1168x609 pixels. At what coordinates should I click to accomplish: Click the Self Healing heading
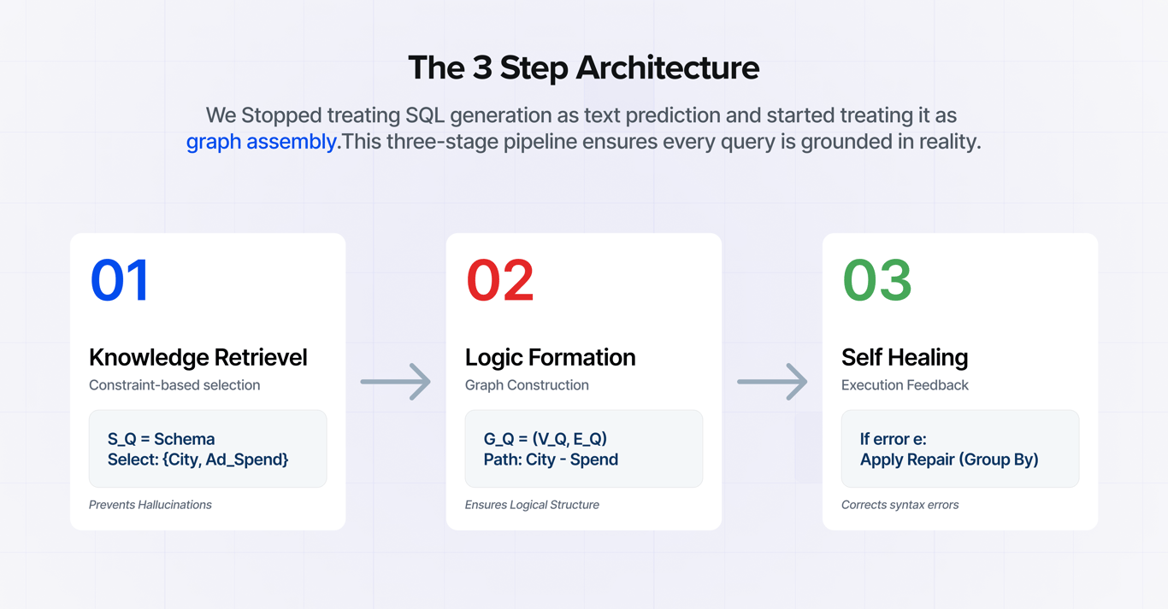tap(905, 357)
